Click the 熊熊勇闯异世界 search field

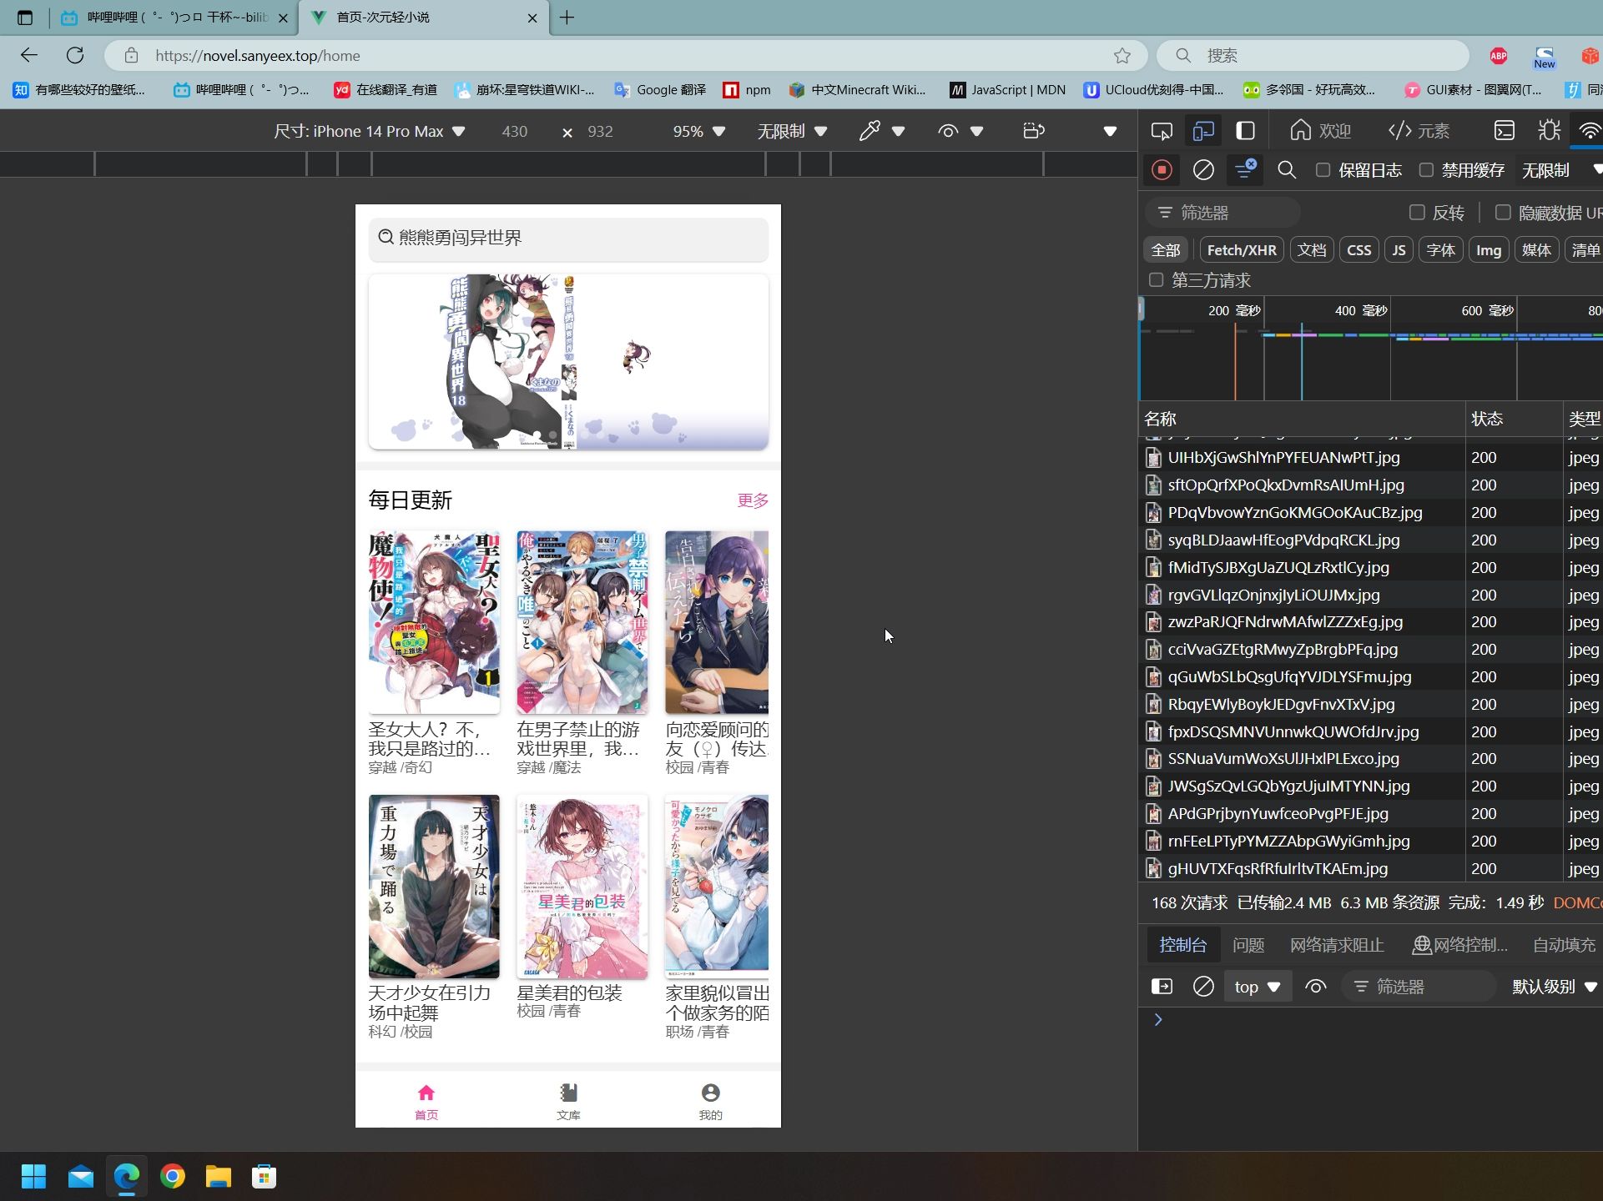click(x=568, y=239)
